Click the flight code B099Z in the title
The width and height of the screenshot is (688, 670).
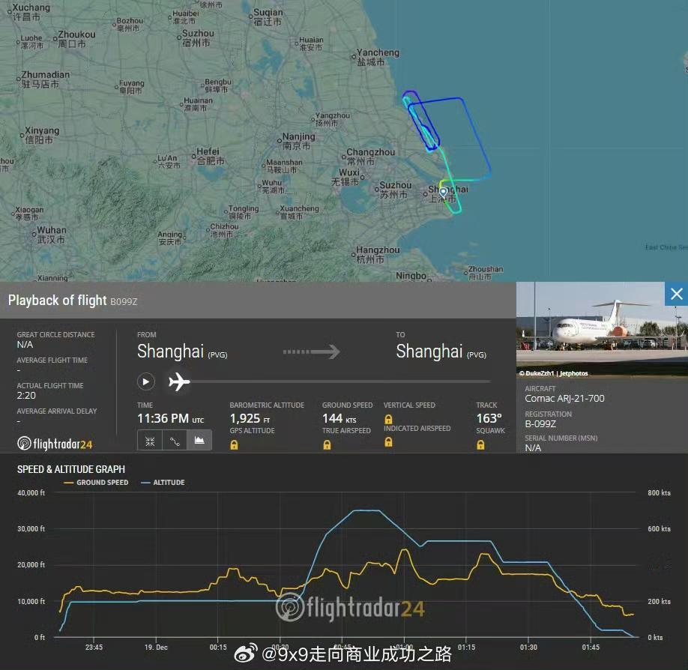click(124, 301)
